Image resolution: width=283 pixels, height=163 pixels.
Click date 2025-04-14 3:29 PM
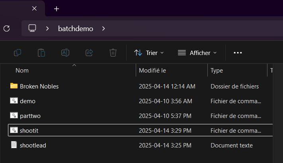pos(165,131)
